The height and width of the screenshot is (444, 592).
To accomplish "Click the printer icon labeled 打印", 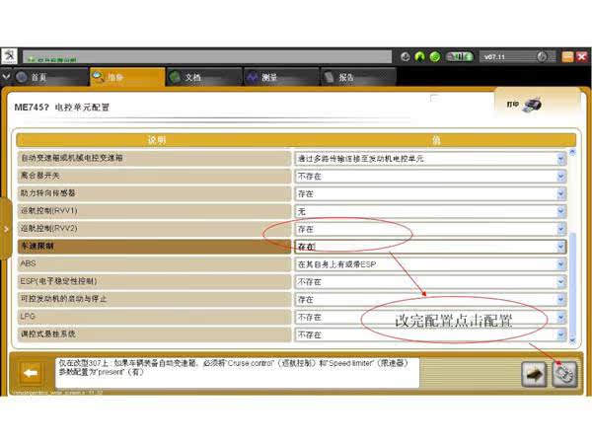I will coord(532,105).
